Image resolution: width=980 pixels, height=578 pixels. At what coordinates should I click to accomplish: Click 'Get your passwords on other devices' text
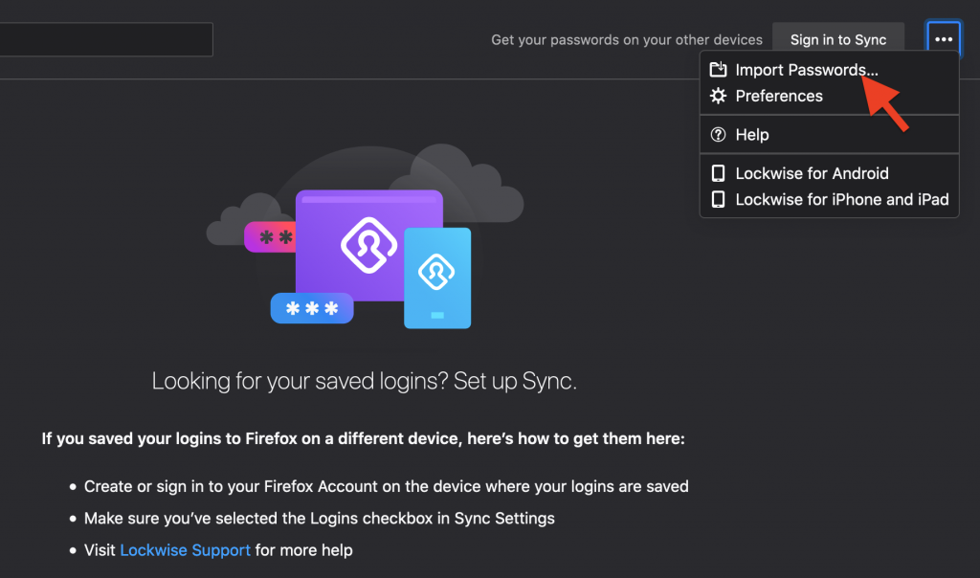(x=627, y=39)
